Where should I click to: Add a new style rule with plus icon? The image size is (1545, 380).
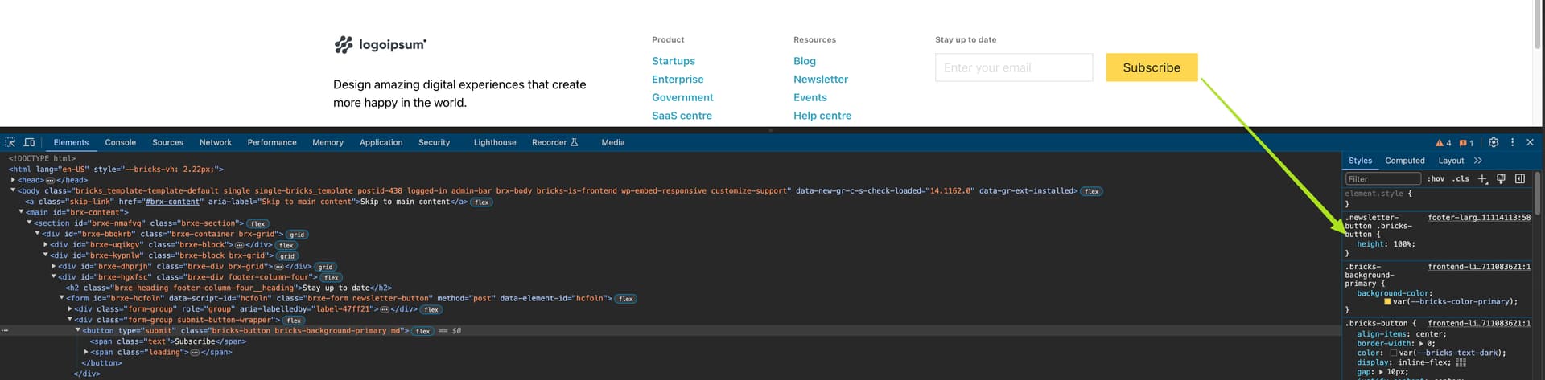click(1482, 179)
